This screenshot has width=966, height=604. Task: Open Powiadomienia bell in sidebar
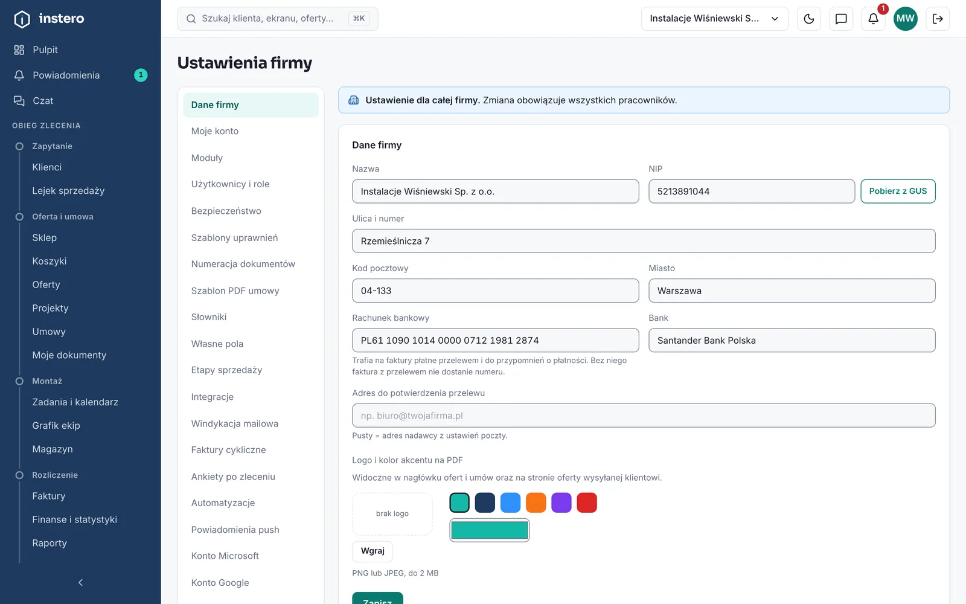coord(19,75)
